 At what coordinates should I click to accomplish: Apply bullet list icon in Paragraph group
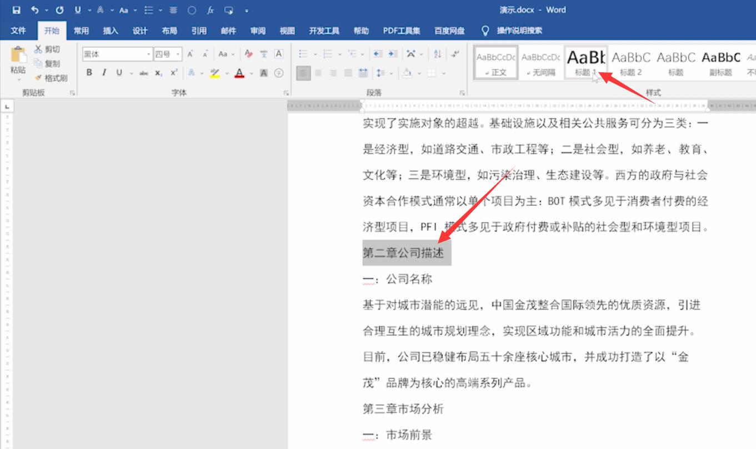[303, 54]
